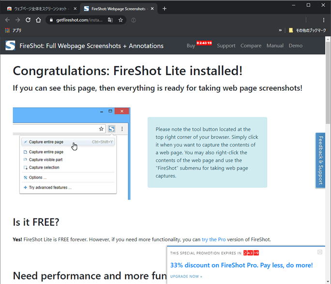Open the Compare menu item
The height and width of the screenshot is (284, 331).
(251, 46)
